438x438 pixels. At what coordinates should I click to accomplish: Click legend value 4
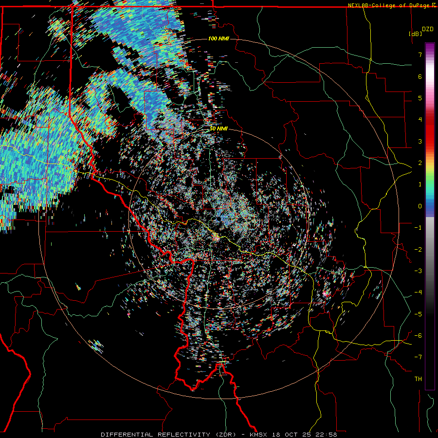tap(420, 120)
